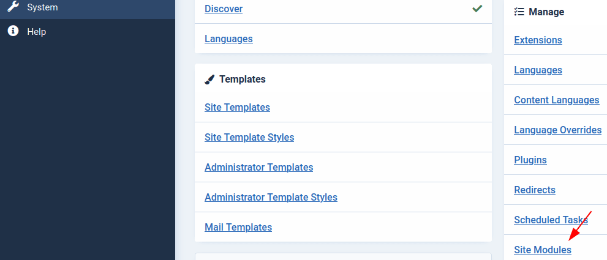
Task: Select Mail Templates link
Action: pyautogui.click(x=238, y=227)
